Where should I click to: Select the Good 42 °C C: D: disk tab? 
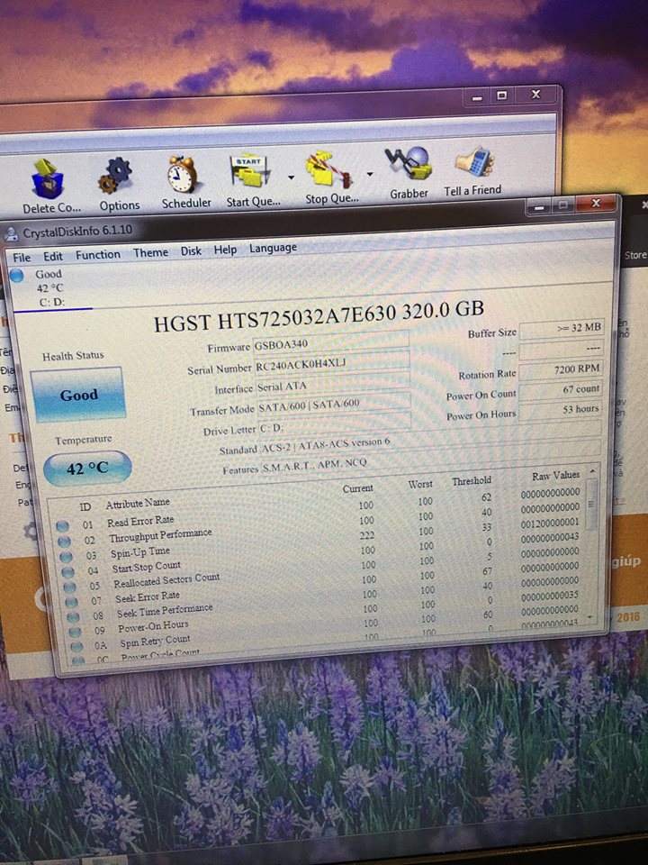[50, 287]
